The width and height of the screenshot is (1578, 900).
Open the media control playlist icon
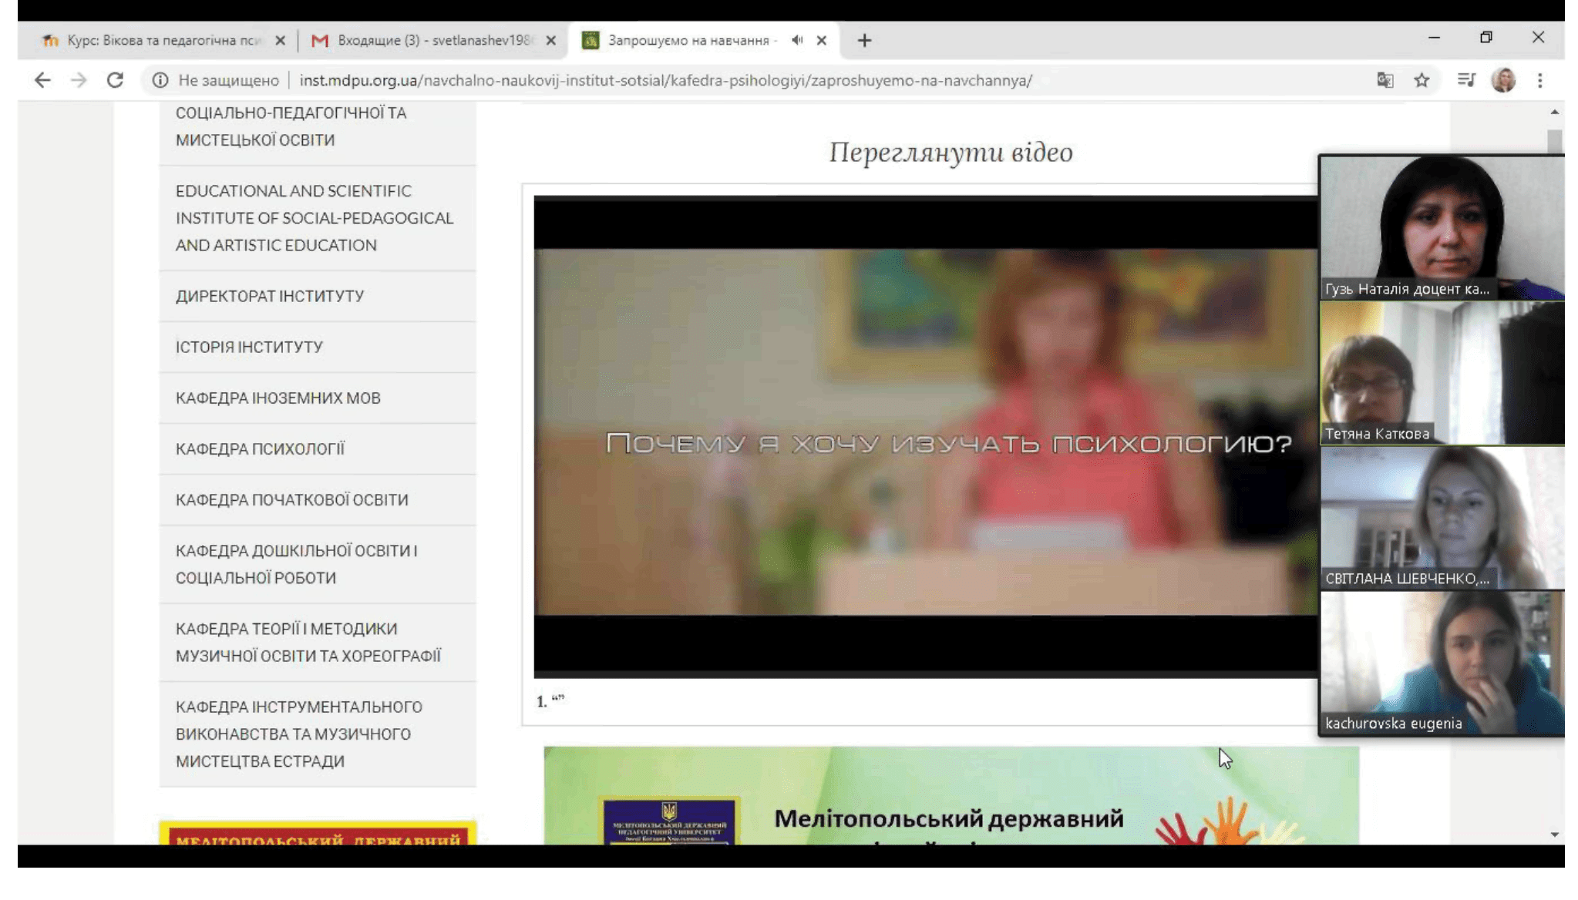1465,80
